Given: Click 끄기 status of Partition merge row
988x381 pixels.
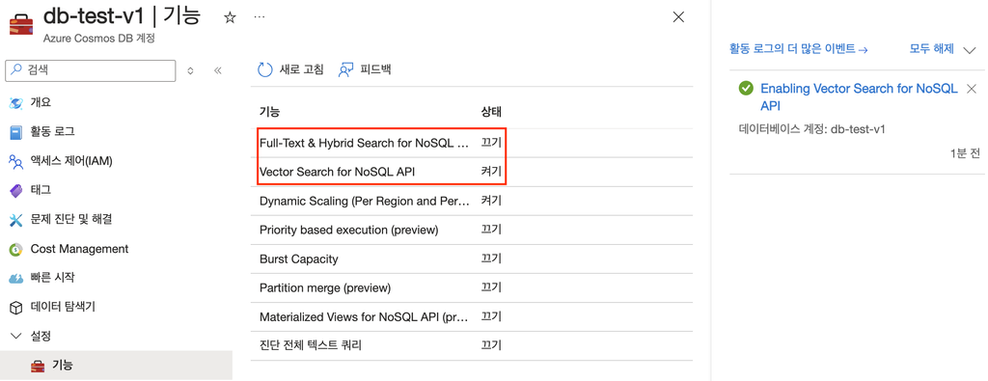Looking at the screenshot, I should [491, 287].
